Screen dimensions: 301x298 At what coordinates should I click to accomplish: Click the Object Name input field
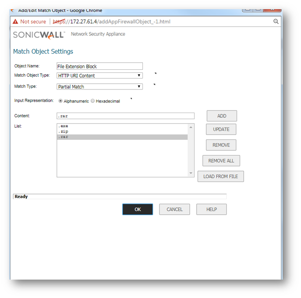coord(99,66)
